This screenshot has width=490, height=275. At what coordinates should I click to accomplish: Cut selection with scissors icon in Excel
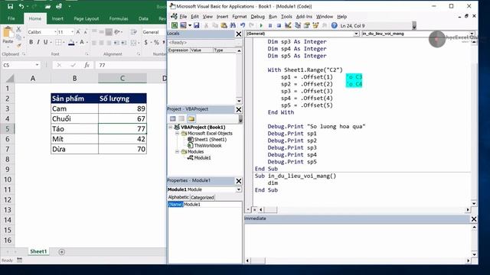click(18, 29)
